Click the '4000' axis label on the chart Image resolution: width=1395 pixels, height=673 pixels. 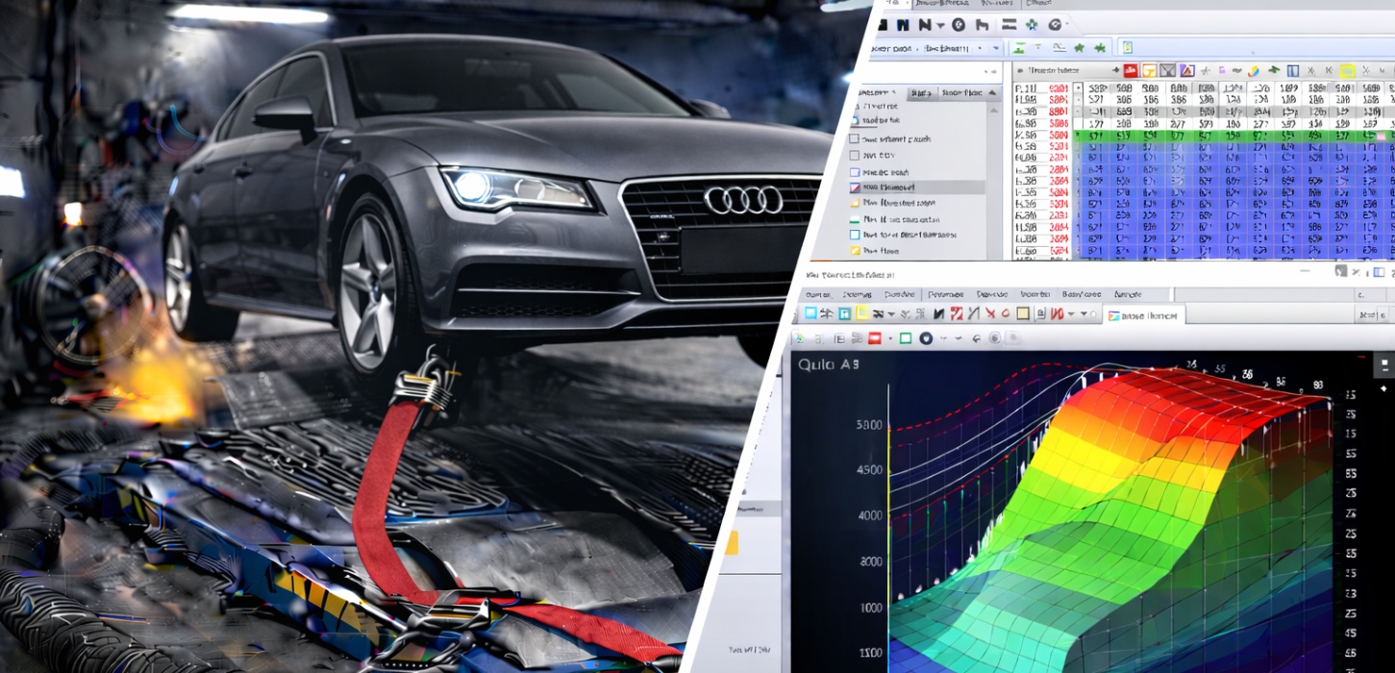tap(869, 515)
